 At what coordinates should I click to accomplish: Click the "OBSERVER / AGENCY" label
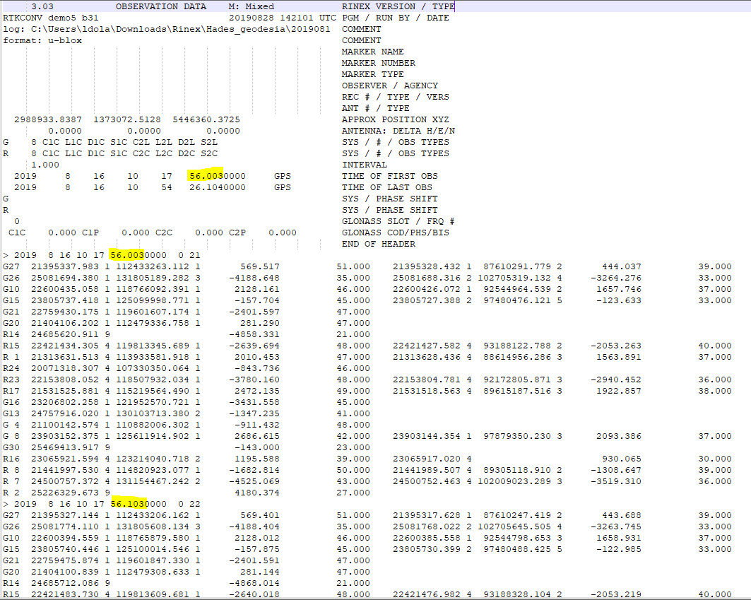[x=390, y=86]
